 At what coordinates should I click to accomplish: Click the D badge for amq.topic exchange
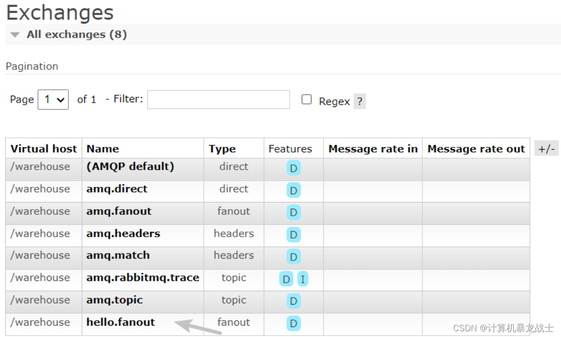click(293, 301)
